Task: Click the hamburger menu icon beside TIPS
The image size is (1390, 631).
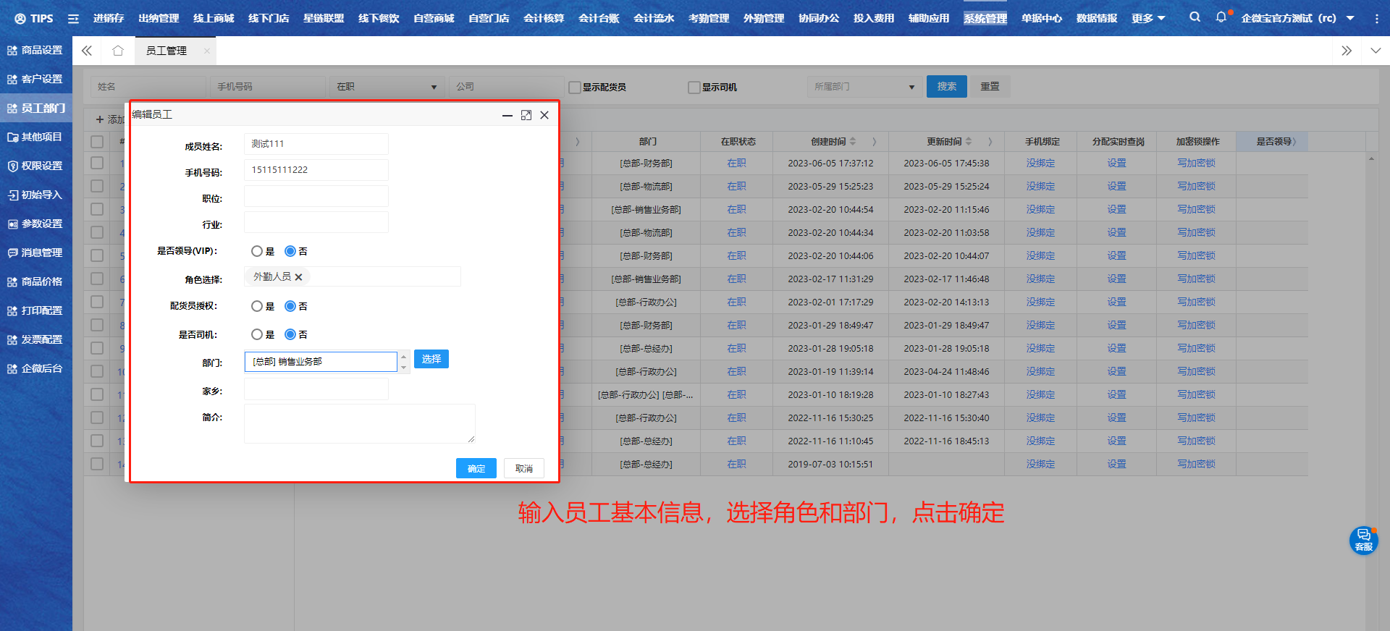Action: (73, 18)
